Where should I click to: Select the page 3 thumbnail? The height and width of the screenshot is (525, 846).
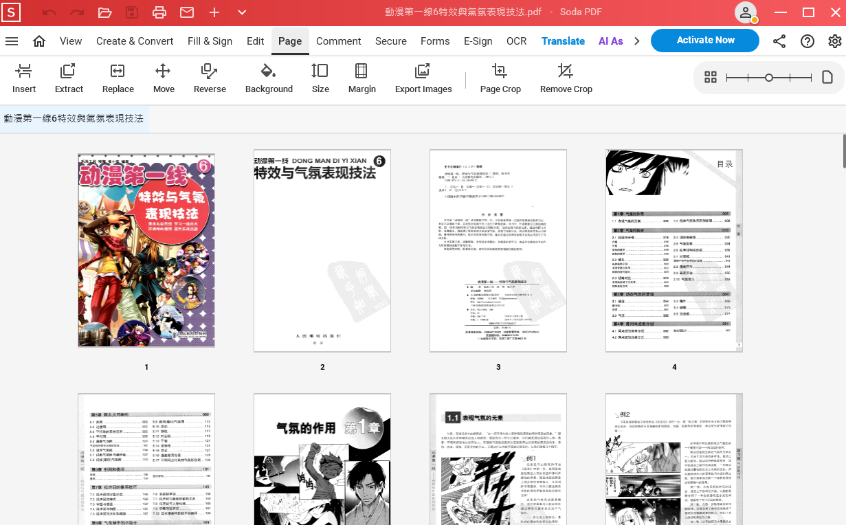point(498,251)
